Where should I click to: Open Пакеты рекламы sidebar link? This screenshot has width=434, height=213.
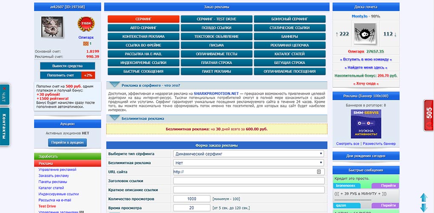53,182
